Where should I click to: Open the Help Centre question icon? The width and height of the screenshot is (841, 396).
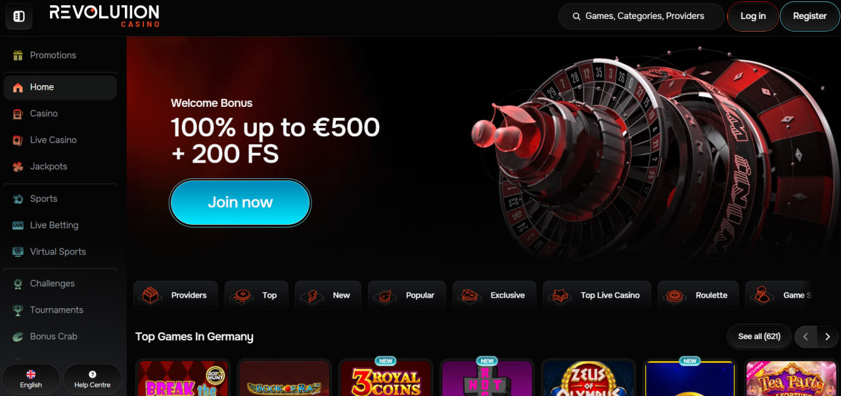coord(92,374)
